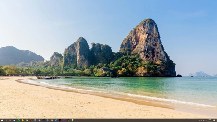
Task: Open the green Spotify taskbar icon
Action: [19, 120]
